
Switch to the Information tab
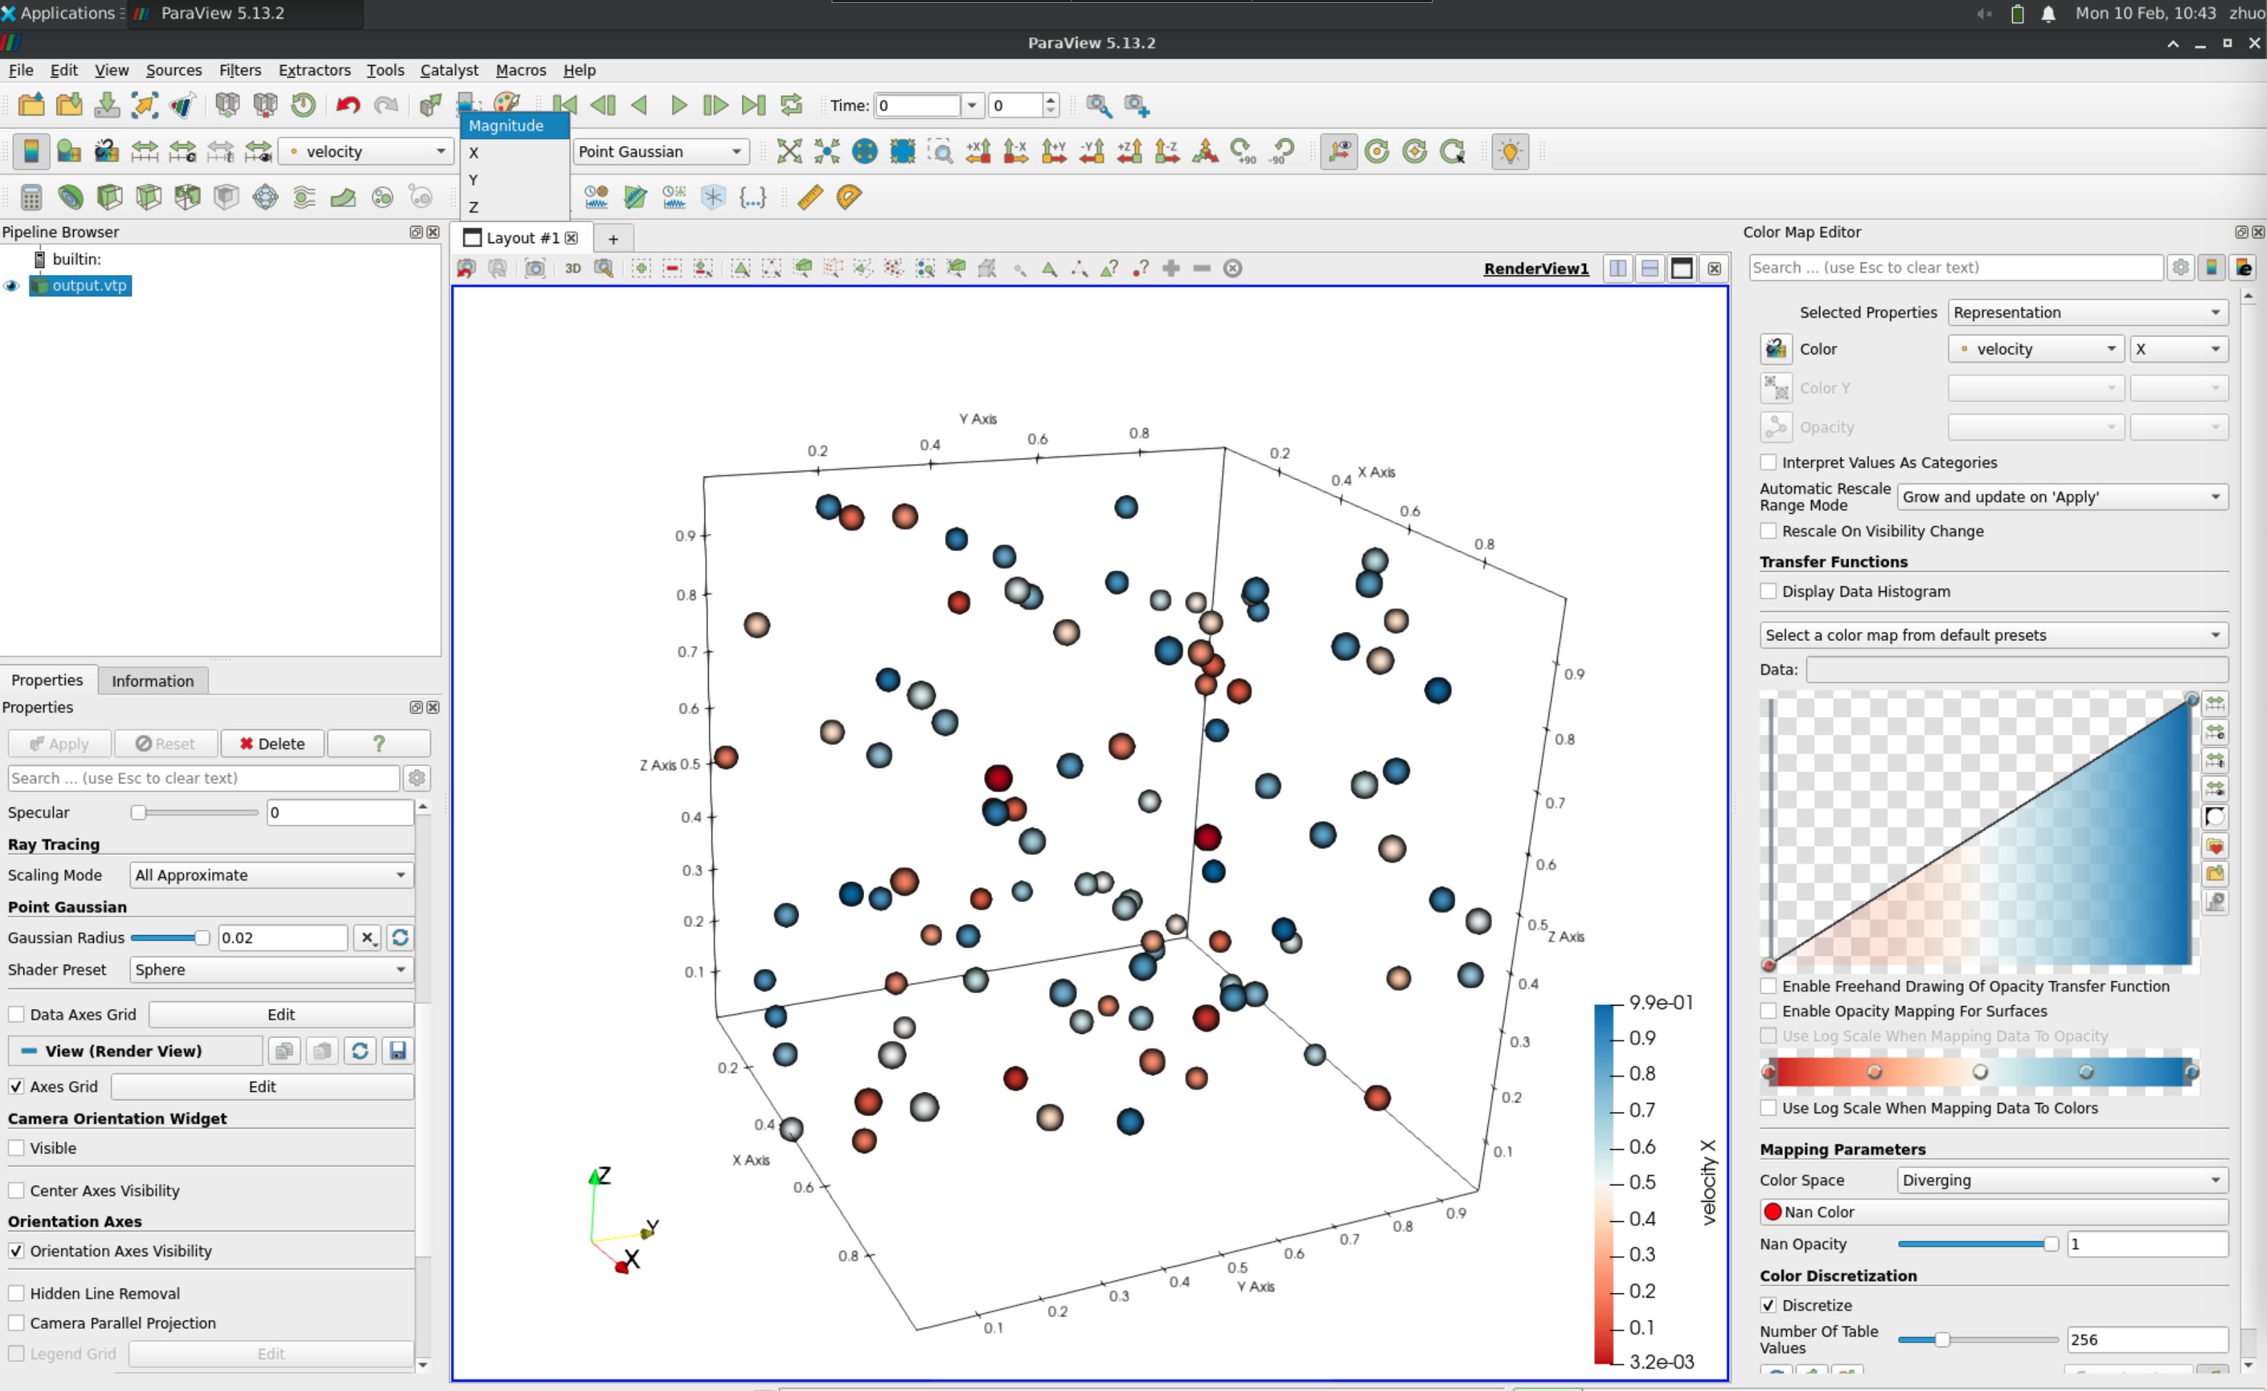click(x=153, y=681)
